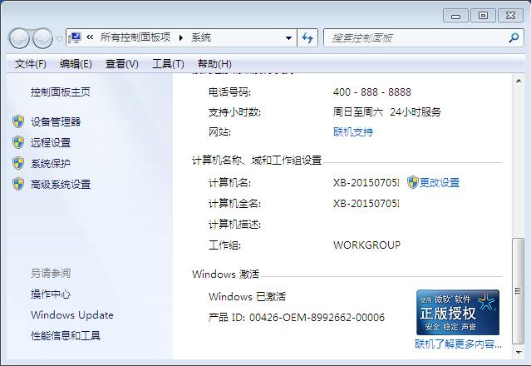Open 远程设置 from the left panel
531x366 pixels.
click(x=51, y=142)
